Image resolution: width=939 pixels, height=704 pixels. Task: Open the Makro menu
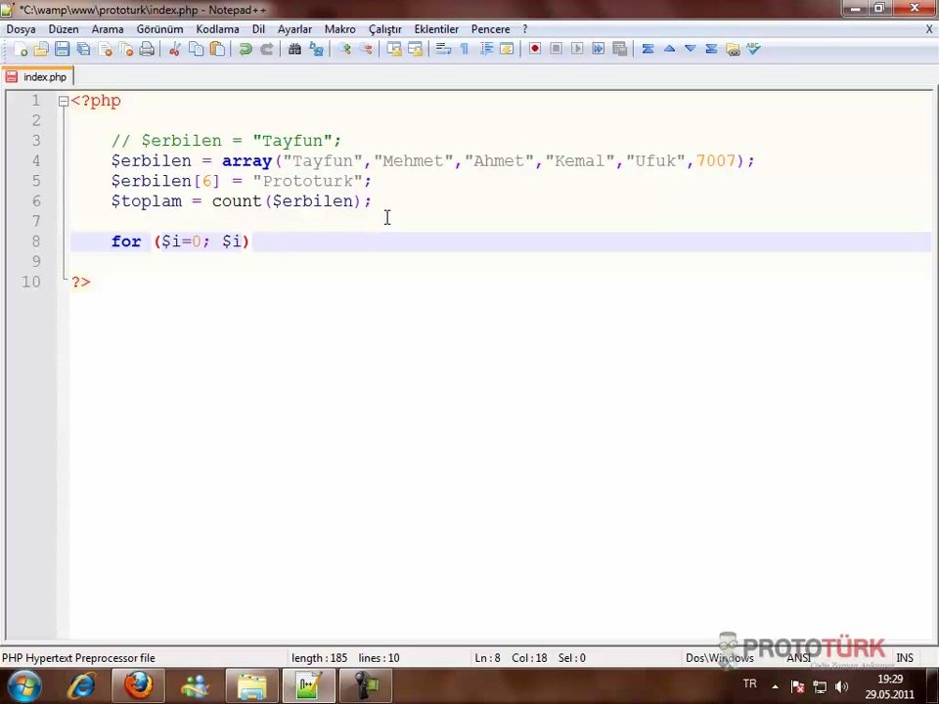(340, 28)
